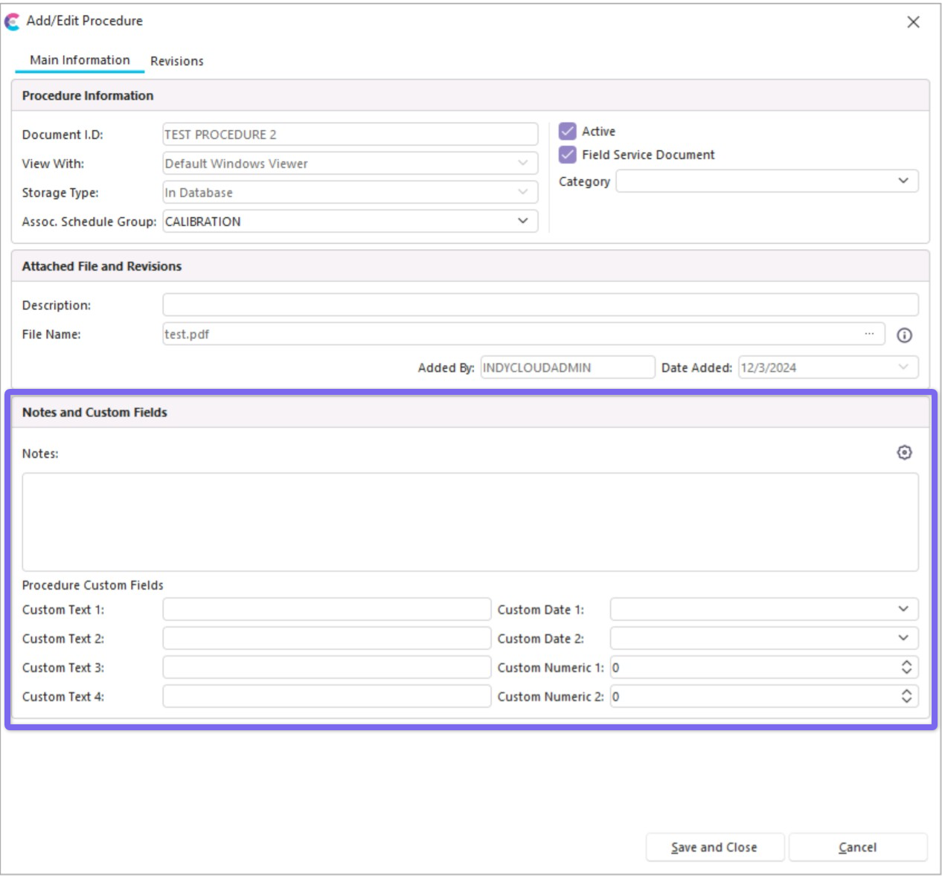
Task: Switch to the Revisions tab
Action: click(176, 61)
